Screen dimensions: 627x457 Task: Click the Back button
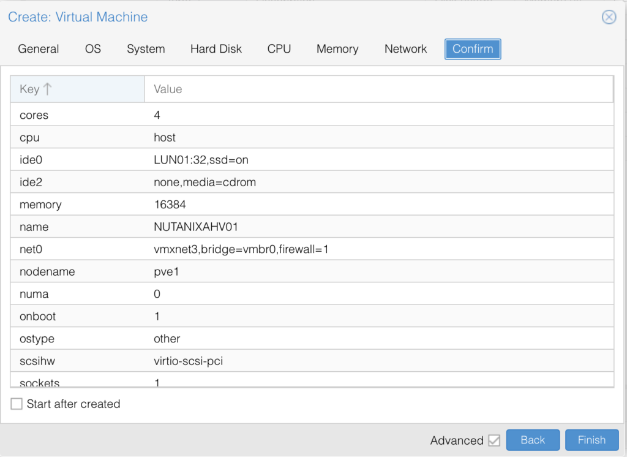[532, 440]
